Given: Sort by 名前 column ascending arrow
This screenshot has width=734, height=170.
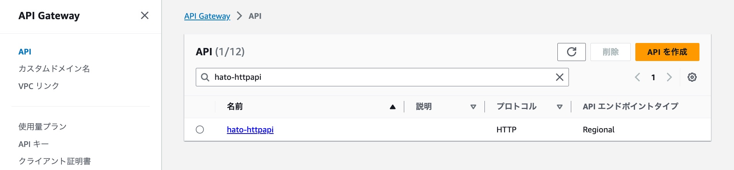Looking at the screenshot, I should pyautogui.click(x=392, y=107).
